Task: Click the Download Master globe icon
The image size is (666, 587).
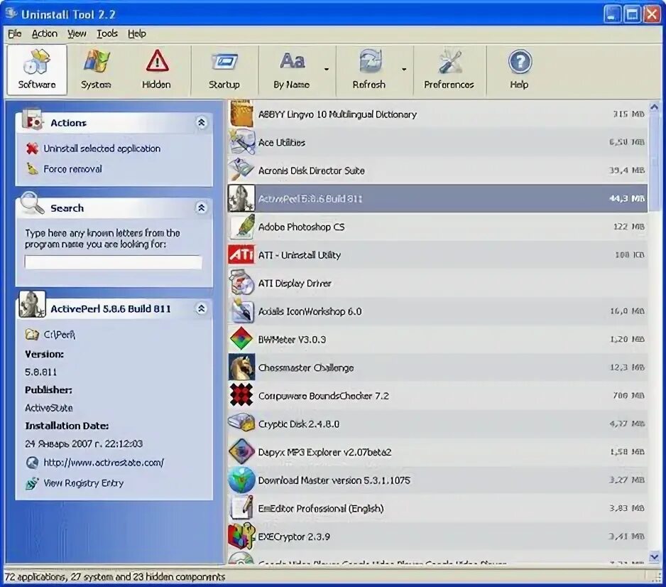Action: [x=241, y=480]
